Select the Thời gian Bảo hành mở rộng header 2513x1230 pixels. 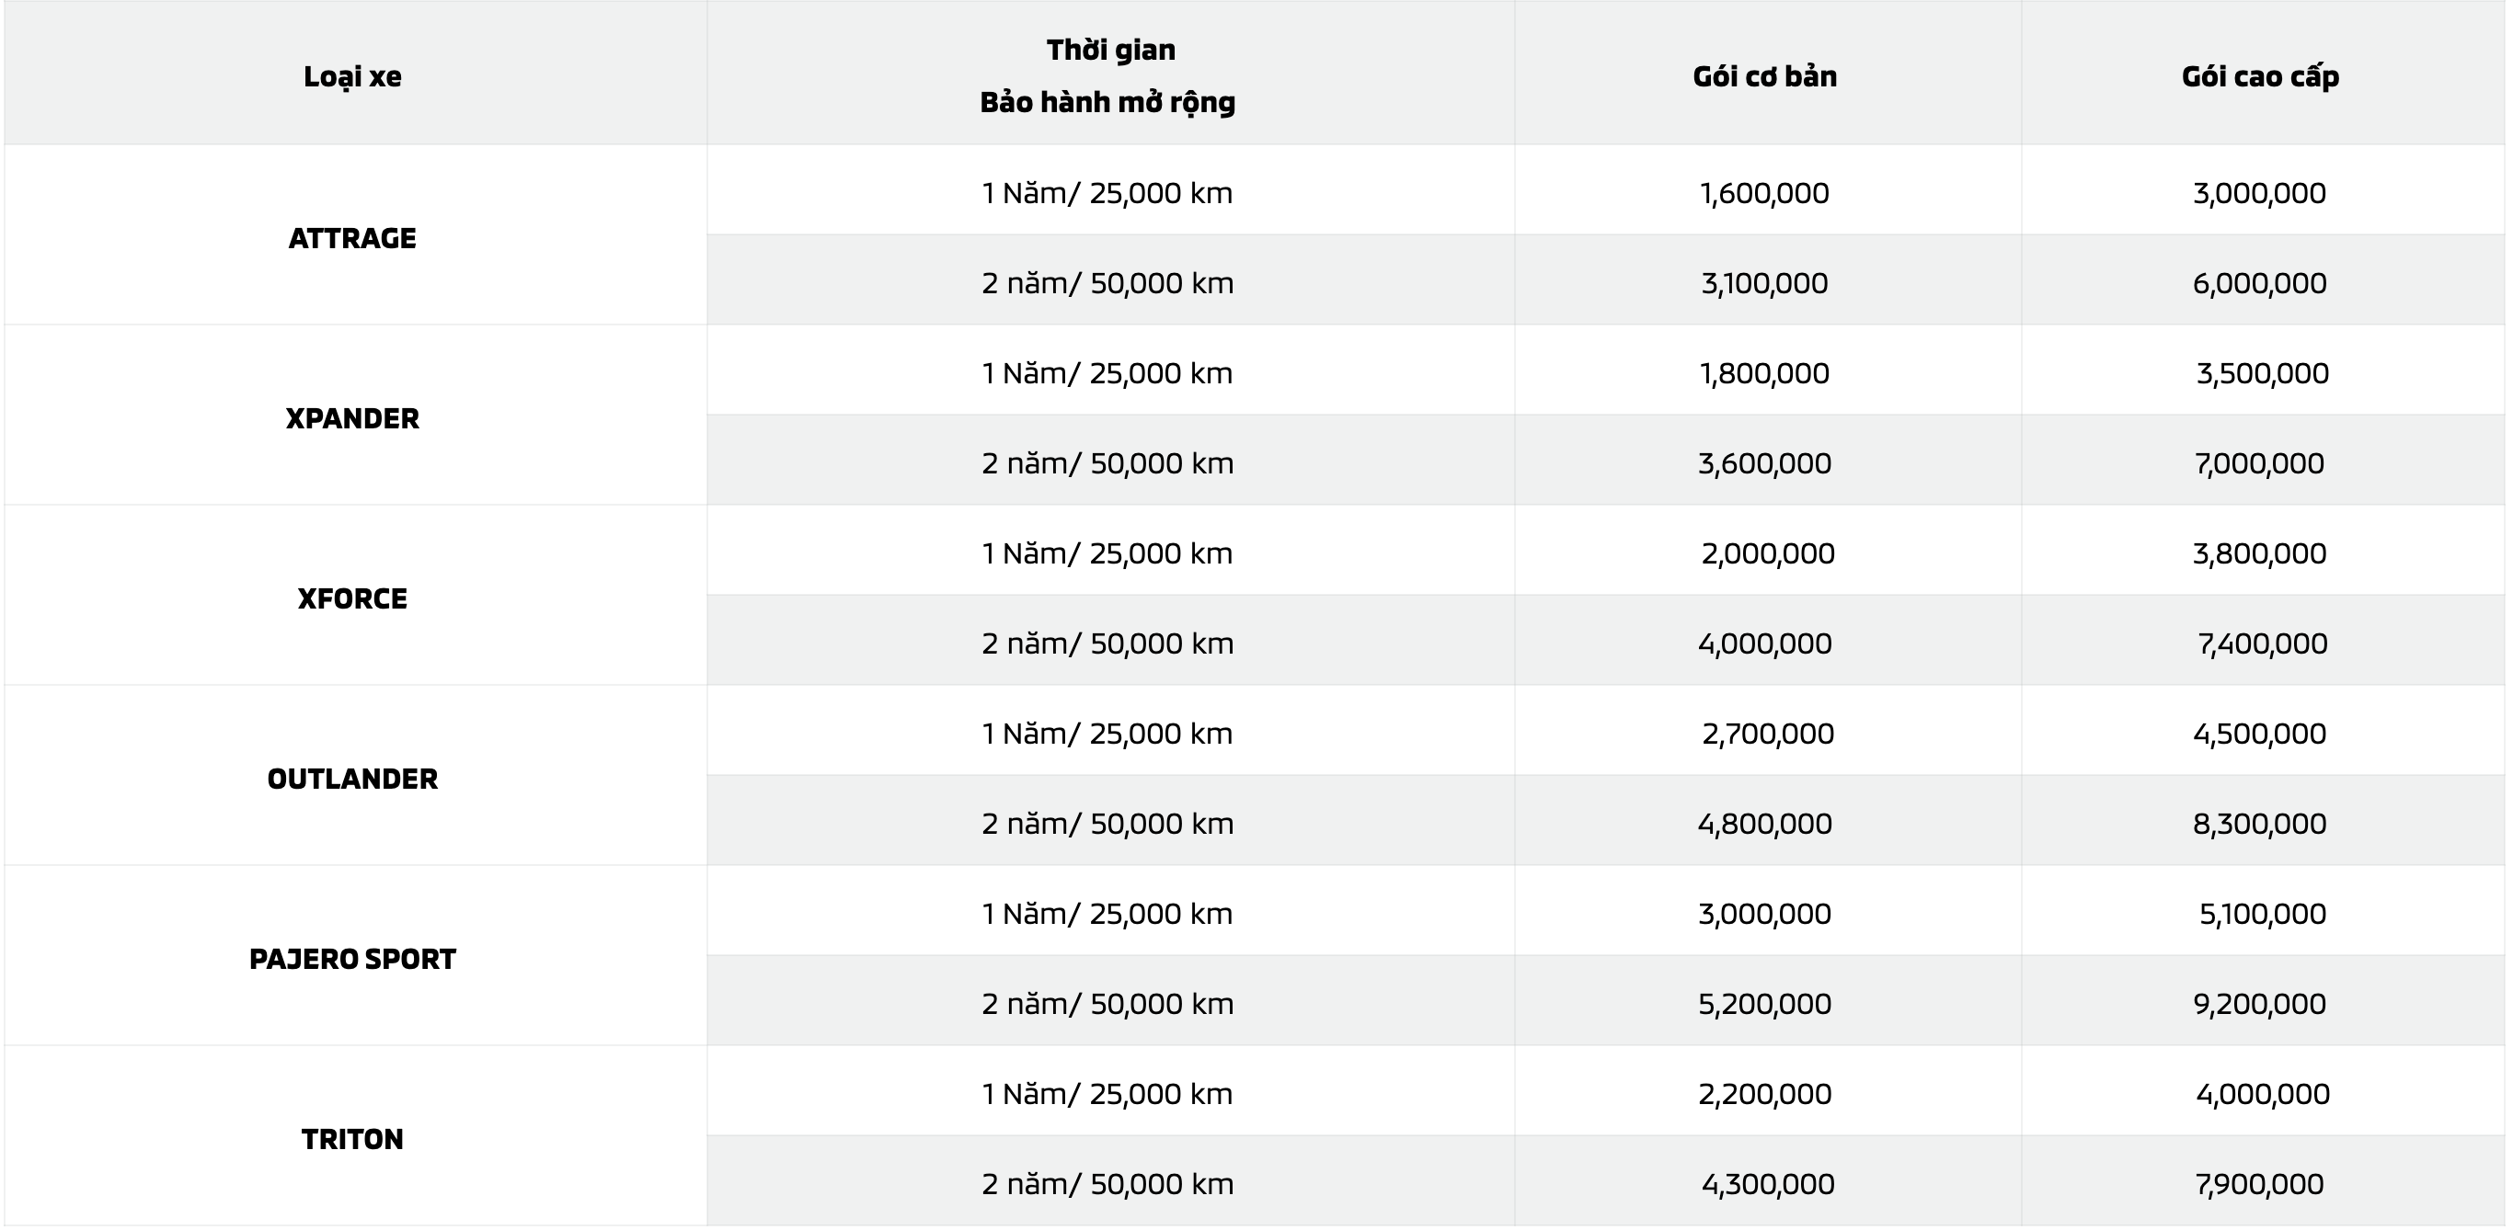point(1108,76)
